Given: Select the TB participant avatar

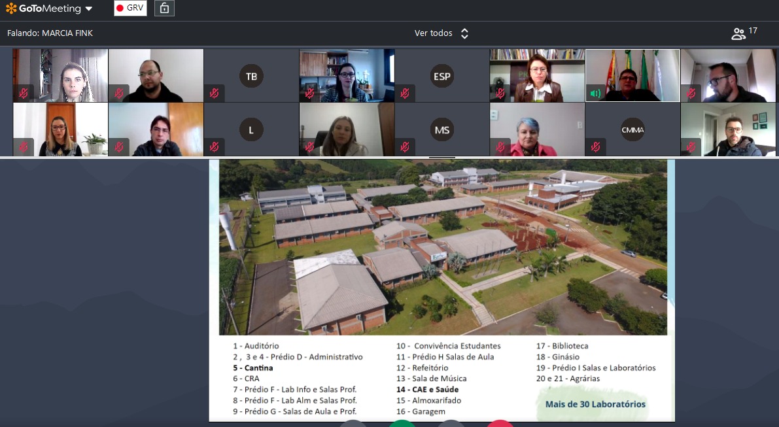Looking at the screenshot, I should tap(251, 76).
